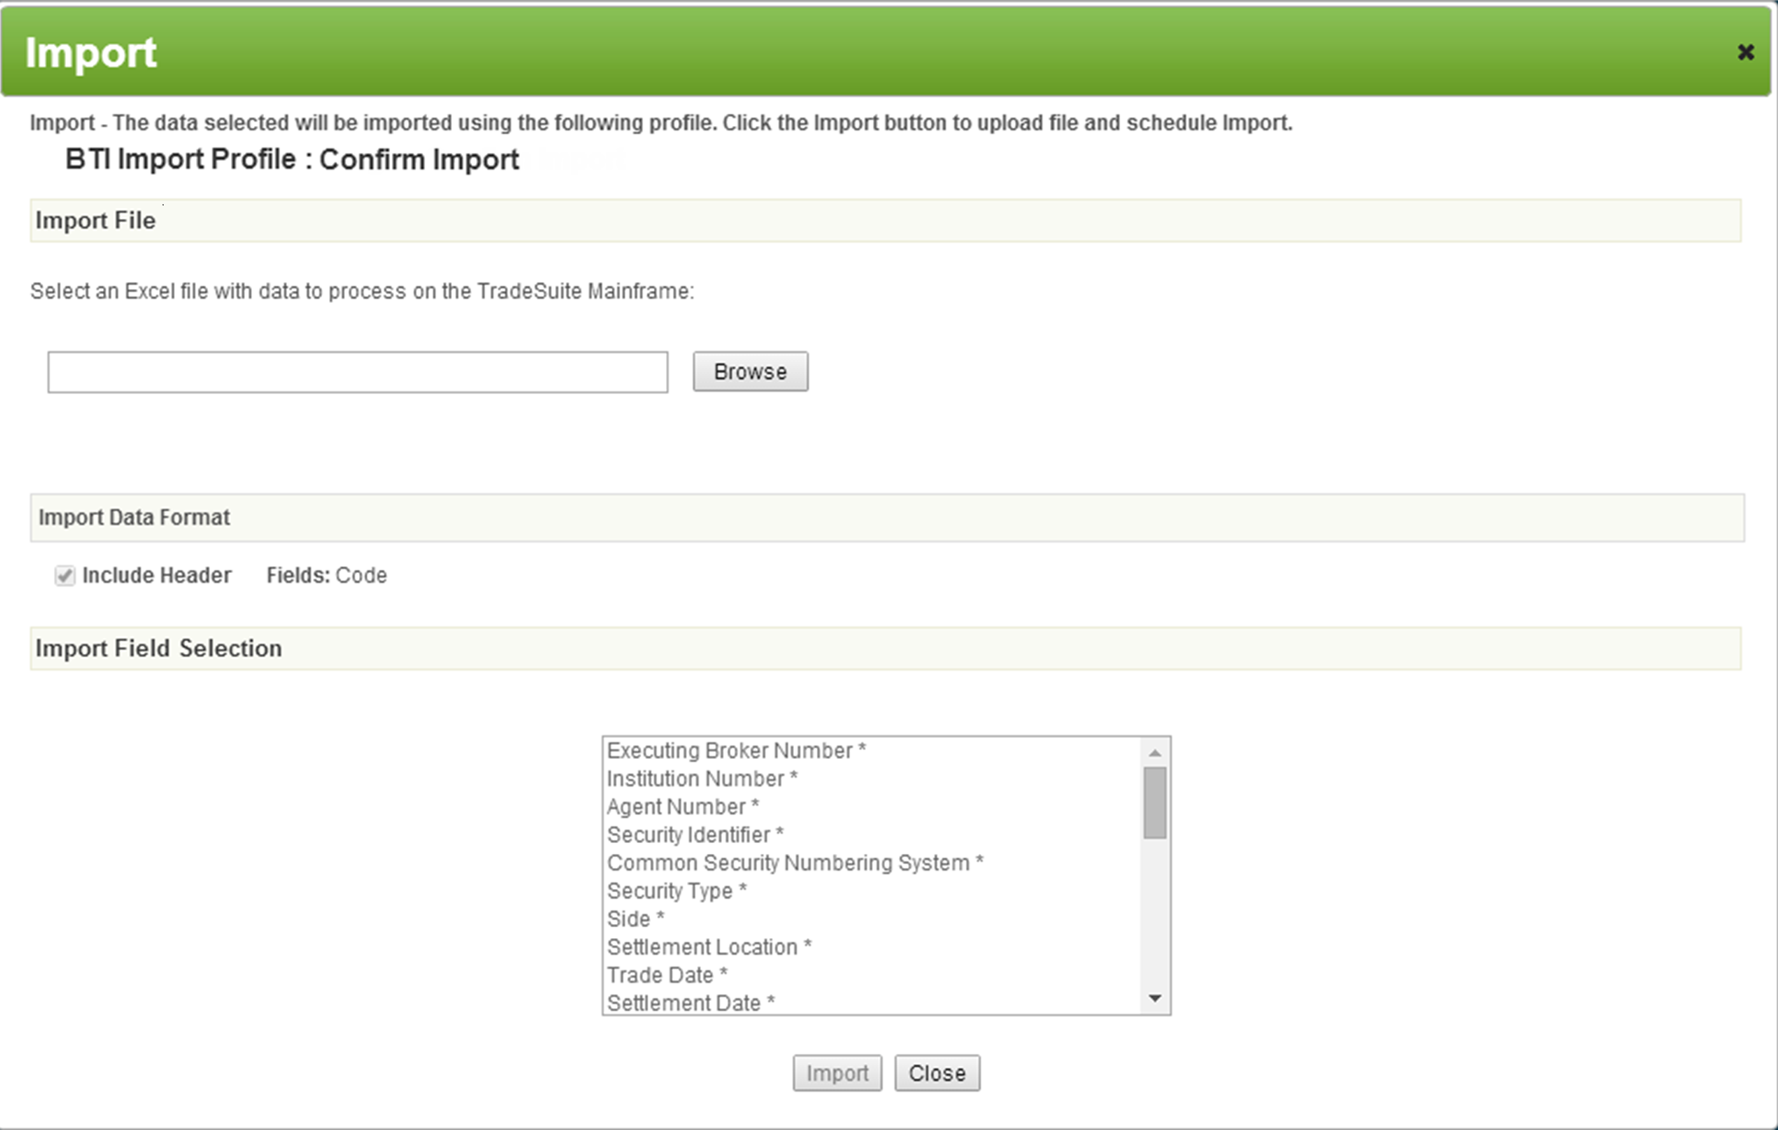Click the Close button

(x=936, y=1073)
